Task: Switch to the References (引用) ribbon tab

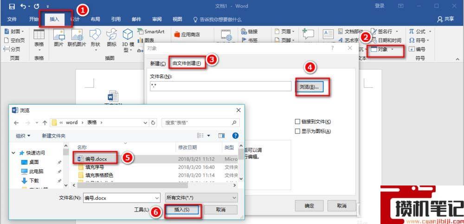Action: coord(116,19)
